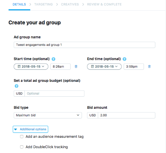This screenshot has width=166, height=153.
Task: Open the total ad group budget help icon
Action: pos(17,86)
